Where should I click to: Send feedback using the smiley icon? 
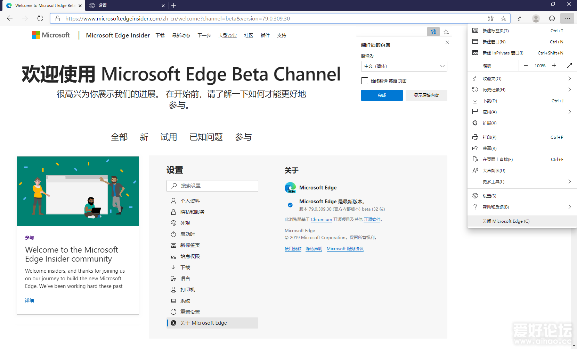(552, 18)
